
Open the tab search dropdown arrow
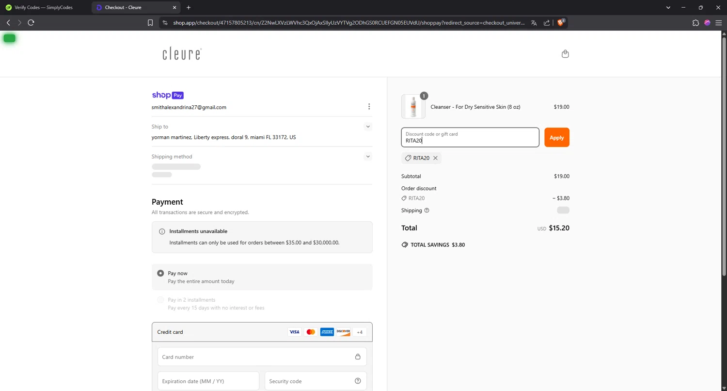tap(668, 7)
